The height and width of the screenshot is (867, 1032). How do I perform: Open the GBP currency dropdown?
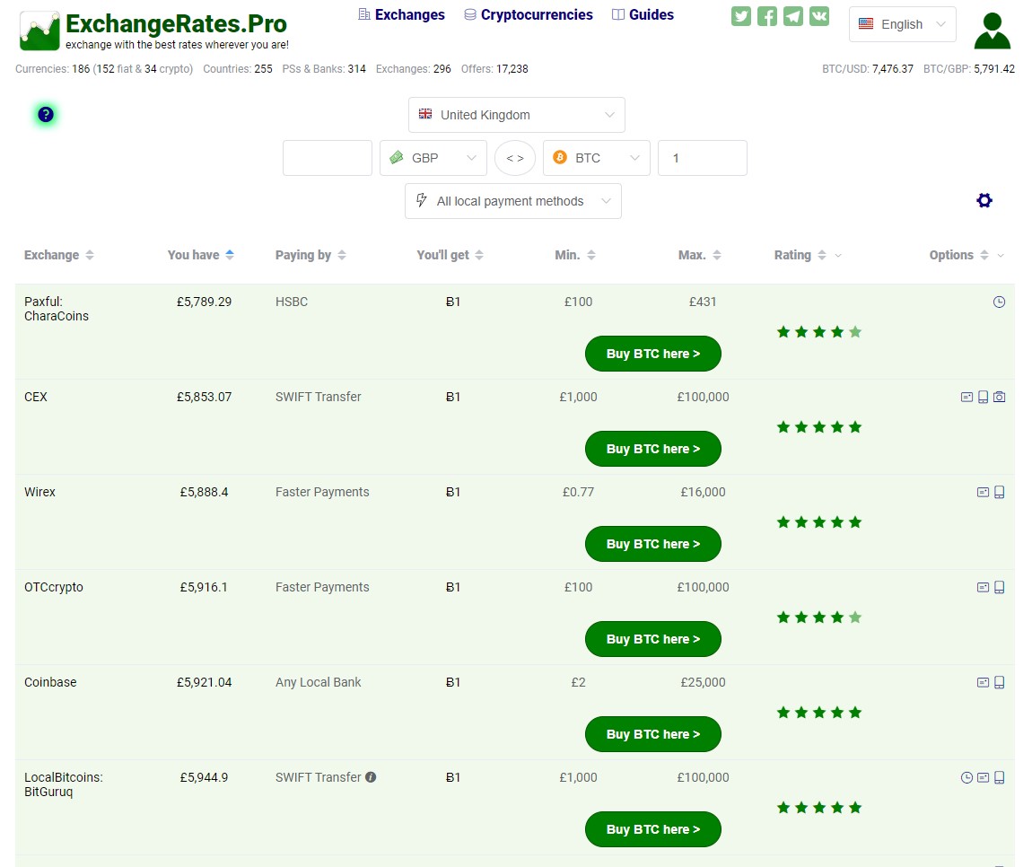(x=433, y=157)
